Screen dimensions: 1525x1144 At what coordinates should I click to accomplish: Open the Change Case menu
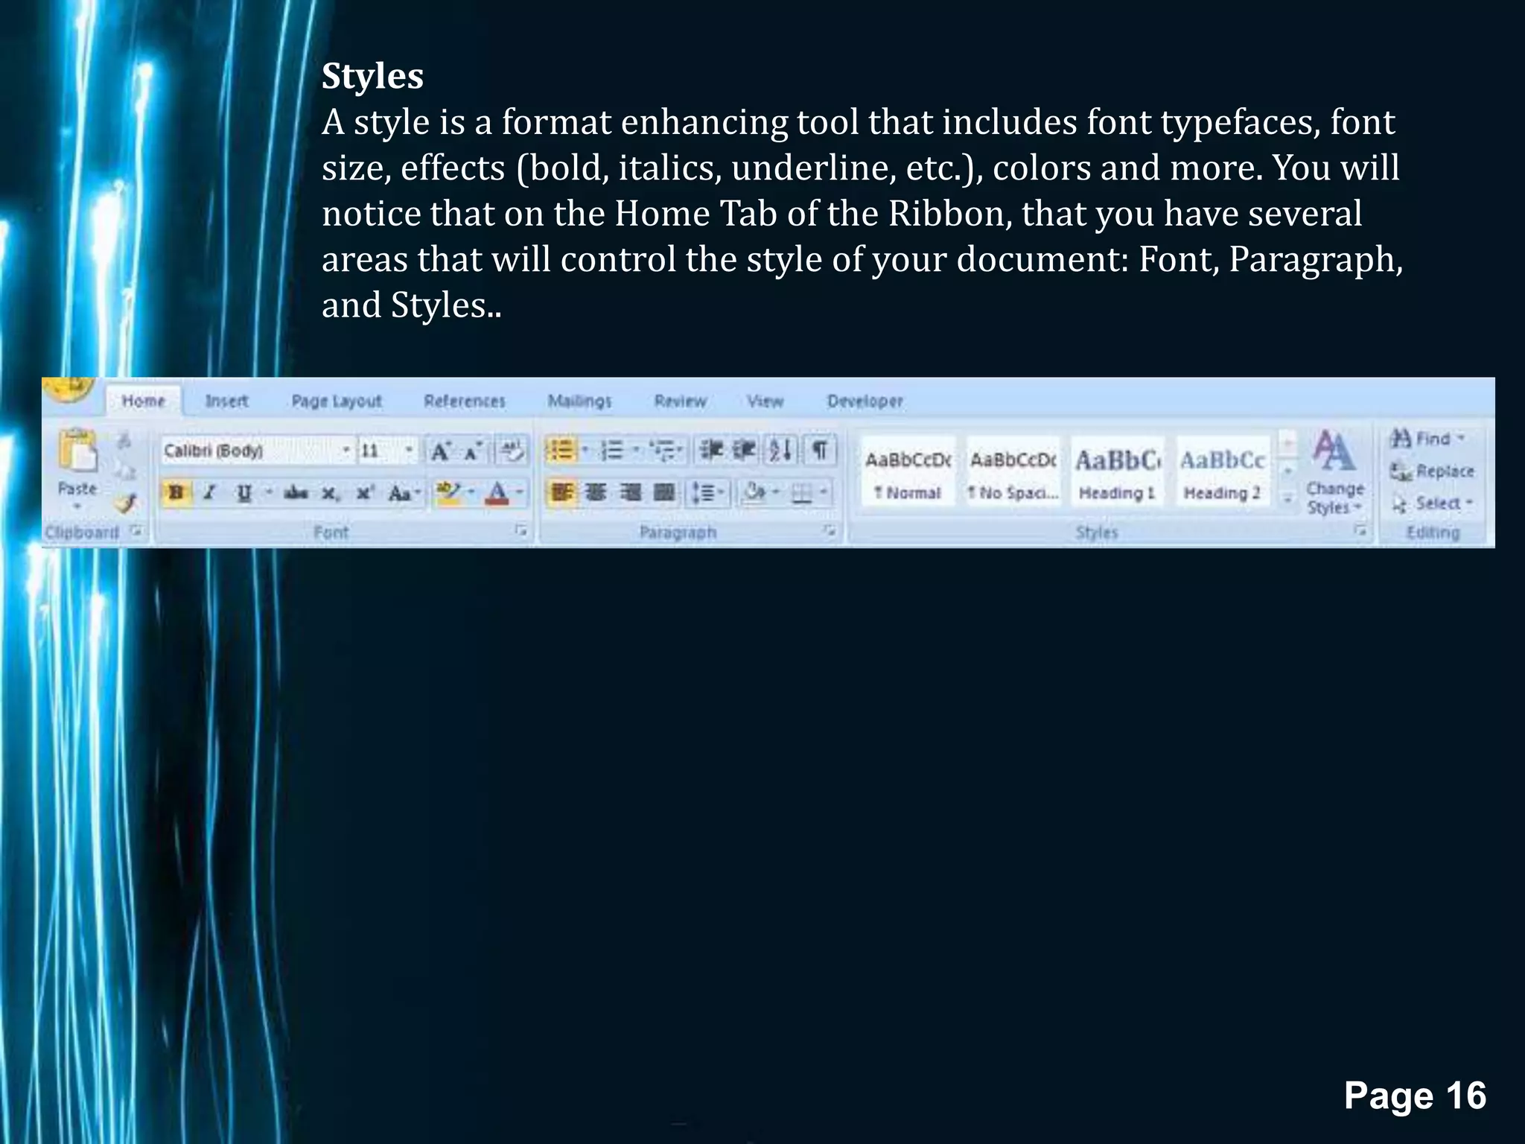tap(404, 493)
